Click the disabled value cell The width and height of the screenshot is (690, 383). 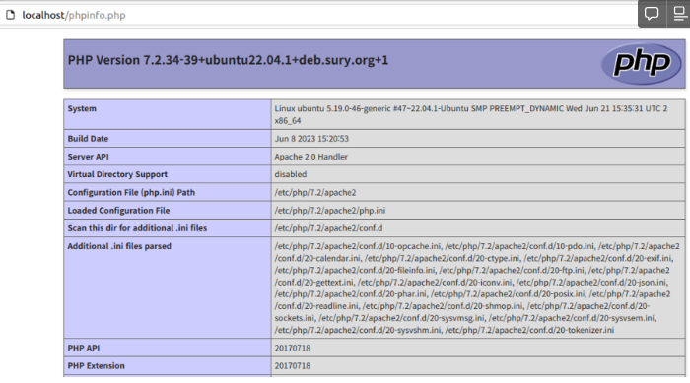click(x=478, y=174)
